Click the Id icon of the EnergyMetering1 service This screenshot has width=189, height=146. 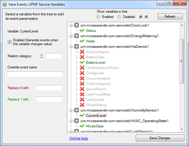77,36
